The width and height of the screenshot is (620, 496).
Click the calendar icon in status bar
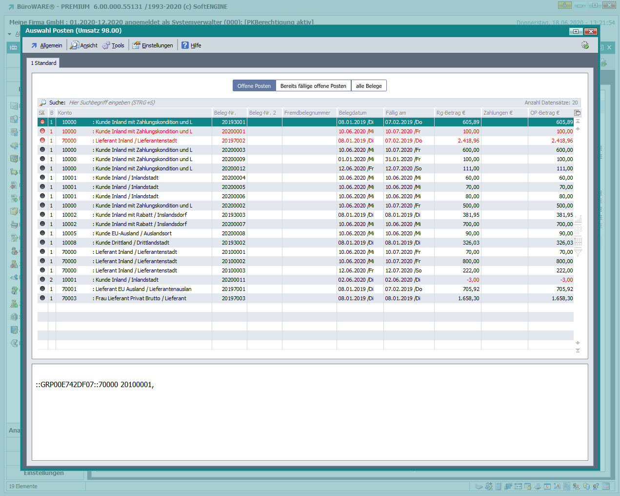tap(606, 486)
